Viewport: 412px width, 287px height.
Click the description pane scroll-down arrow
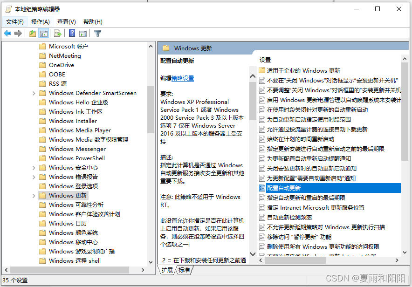[x=253, y=254]
